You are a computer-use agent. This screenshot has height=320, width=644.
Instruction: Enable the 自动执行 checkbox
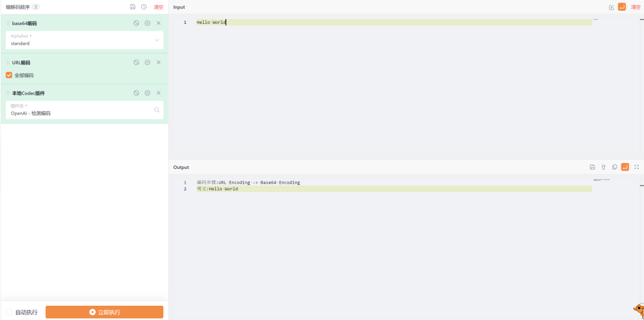(x=9, y=312)
